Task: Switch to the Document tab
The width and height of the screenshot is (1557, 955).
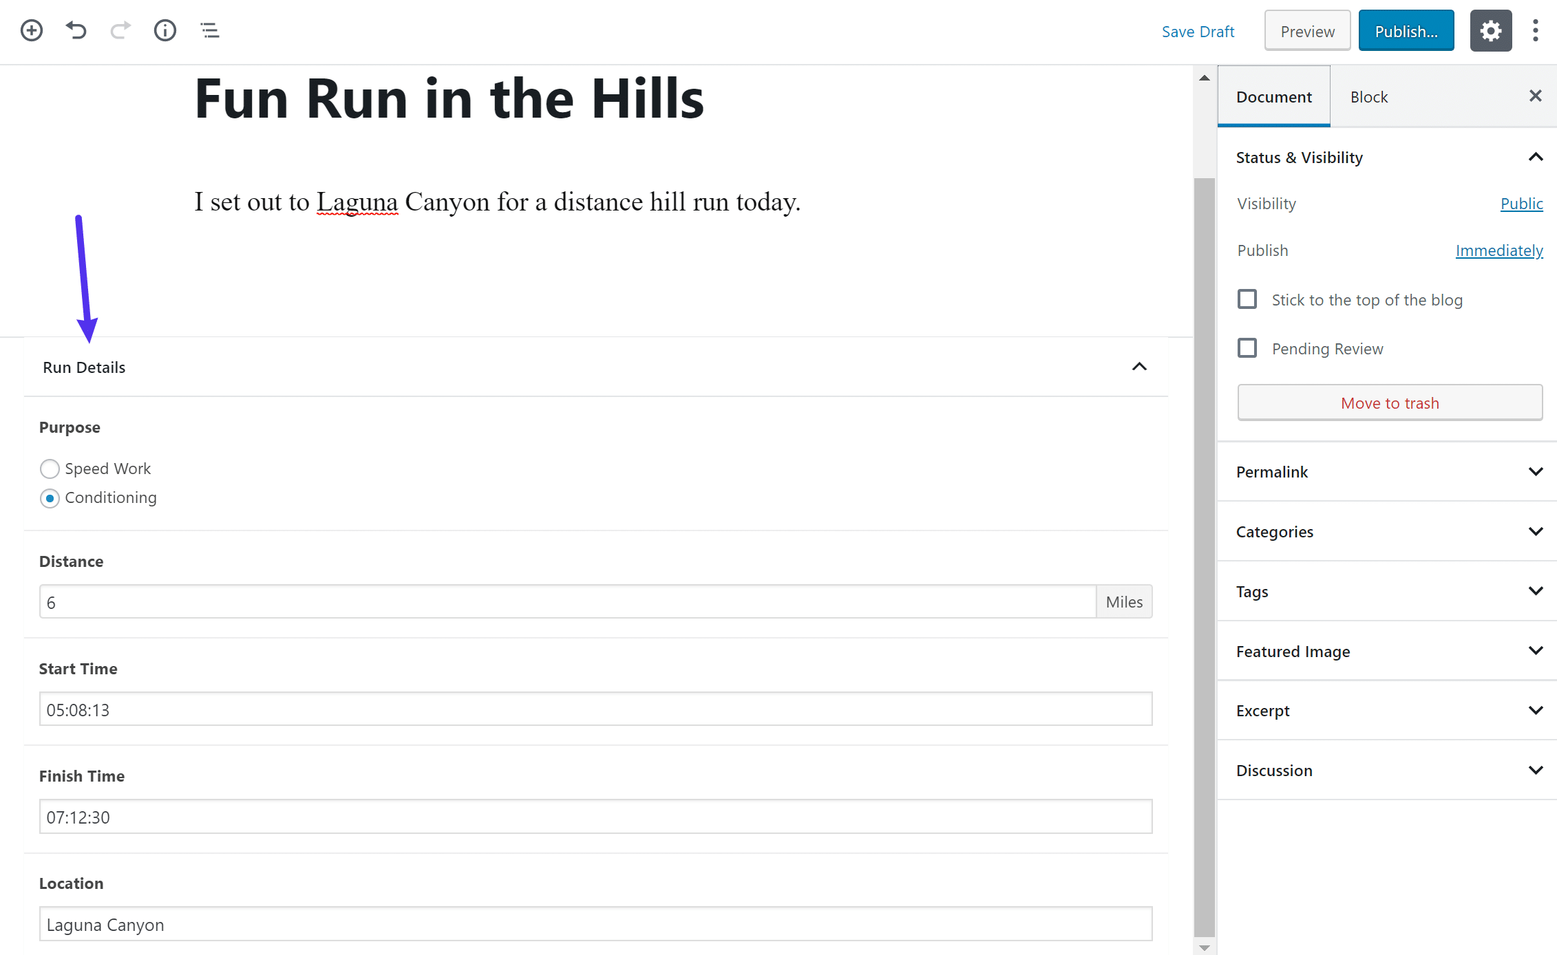Action: (1273, 97)
